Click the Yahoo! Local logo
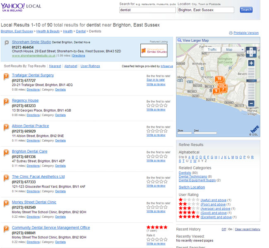 pos(21,7)
